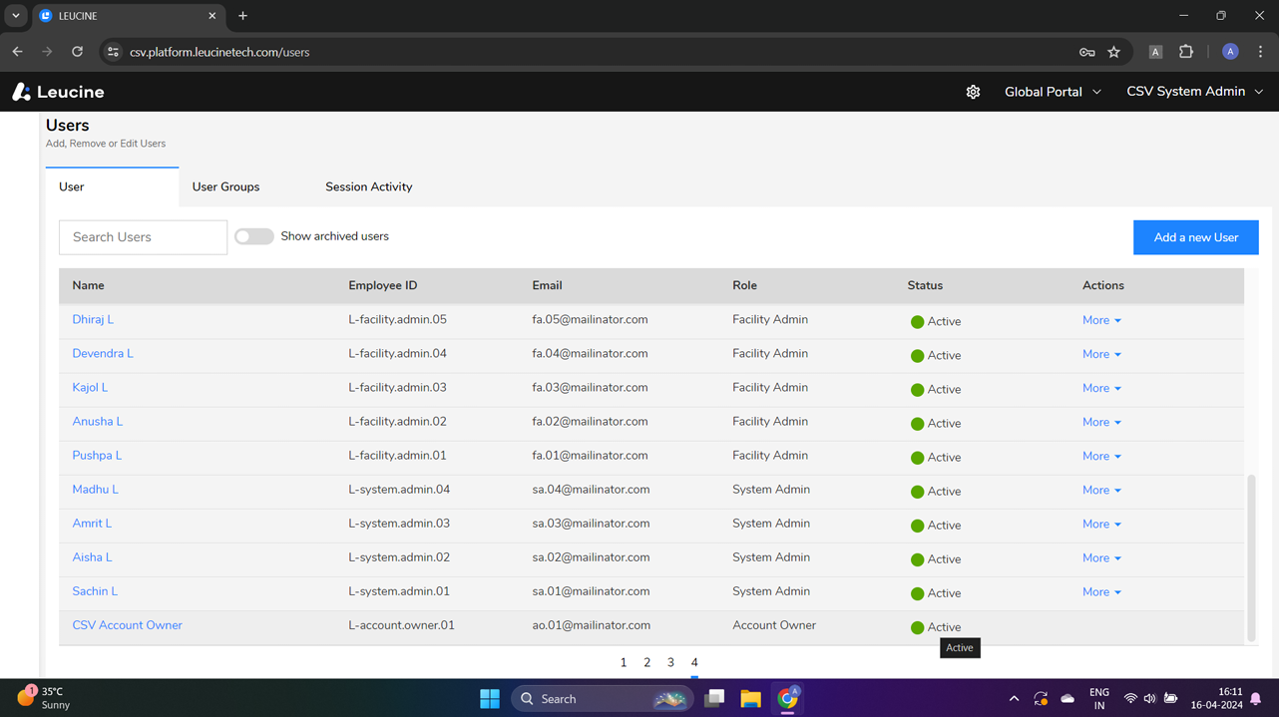Open the weather widget

tap(44, 698)
